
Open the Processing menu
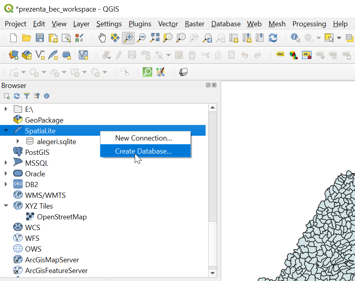click(x=309, y=24)
